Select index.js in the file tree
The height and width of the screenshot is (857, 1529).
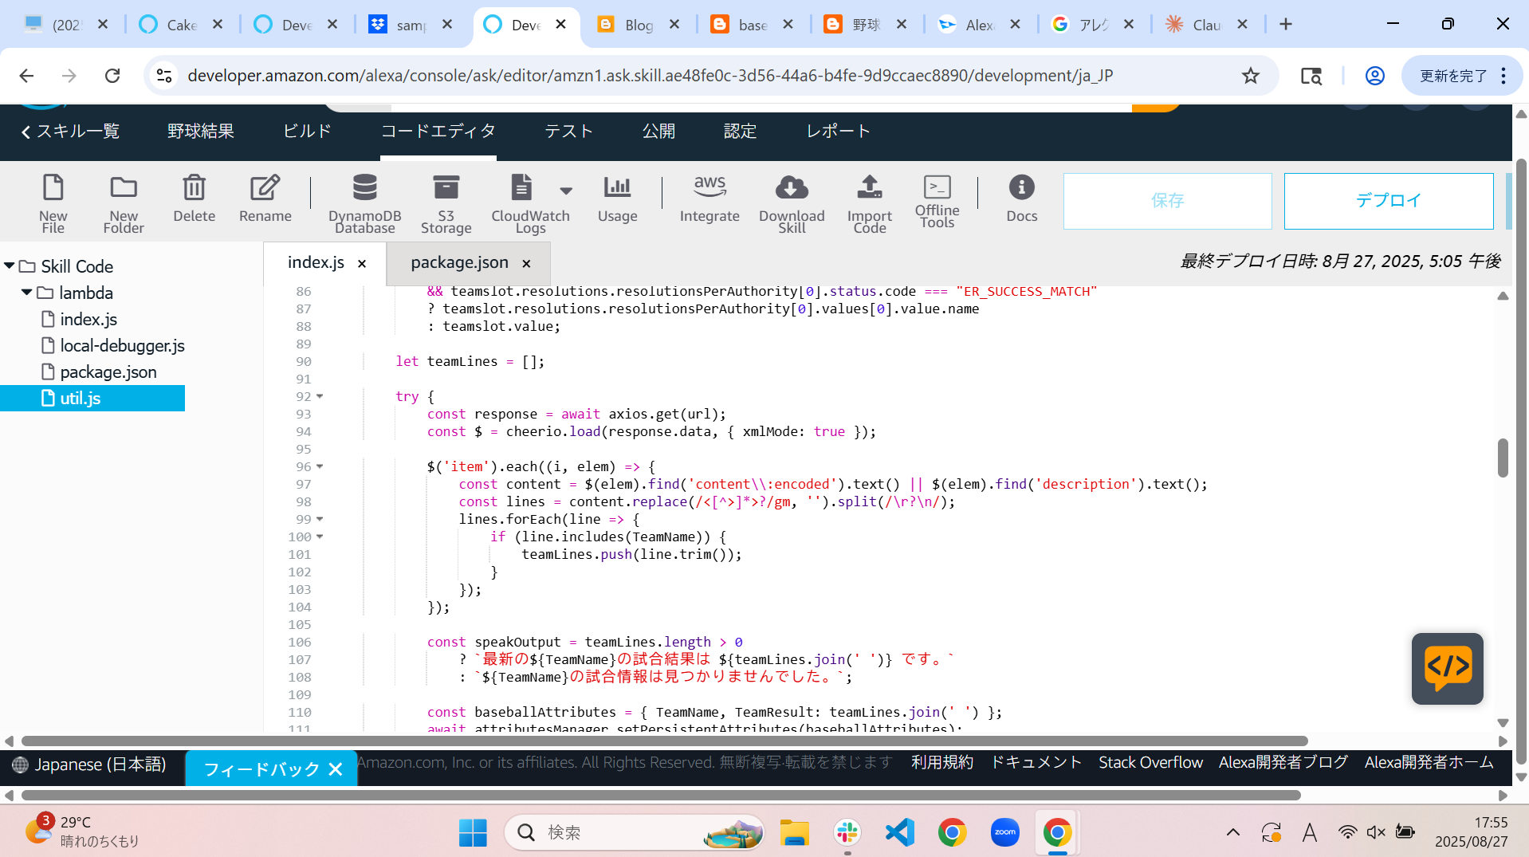point(88,320)
